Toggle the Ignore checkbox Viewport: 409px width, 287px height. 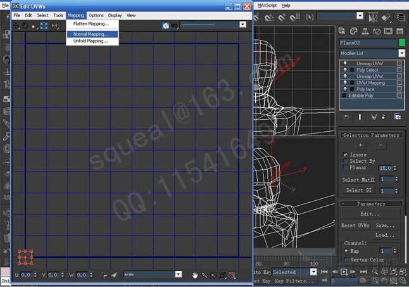(x=346, y=155)
